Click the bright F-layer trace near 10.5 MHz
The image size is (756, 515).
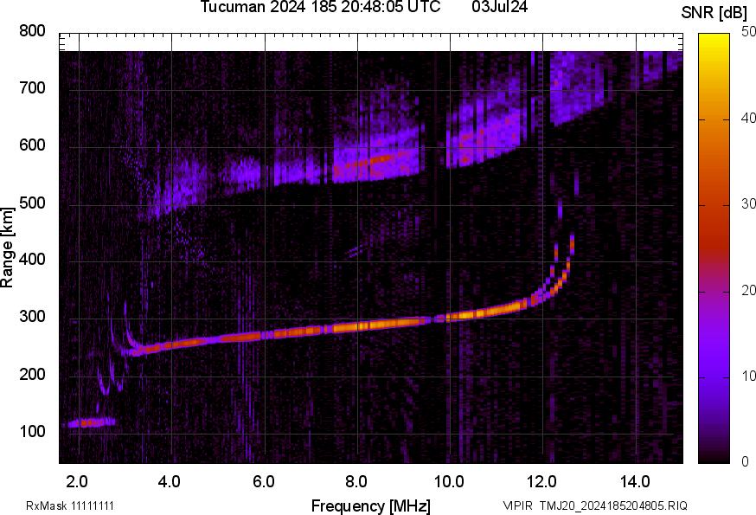[473, 315]
